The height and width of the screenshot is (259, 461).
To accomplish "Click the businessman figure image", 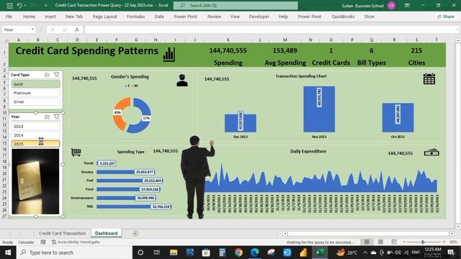I will point(196,178).
